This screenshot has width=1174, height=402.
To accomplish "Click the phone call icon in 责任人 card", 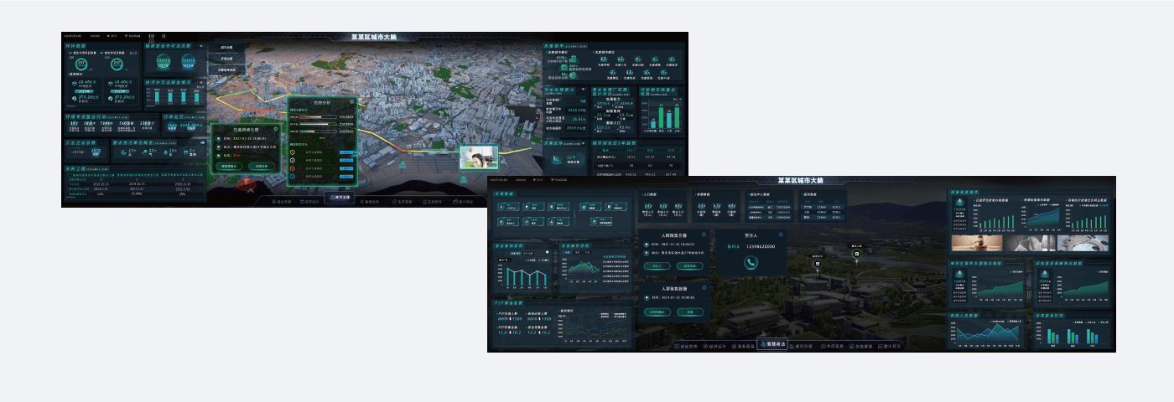I will [751, 262].
